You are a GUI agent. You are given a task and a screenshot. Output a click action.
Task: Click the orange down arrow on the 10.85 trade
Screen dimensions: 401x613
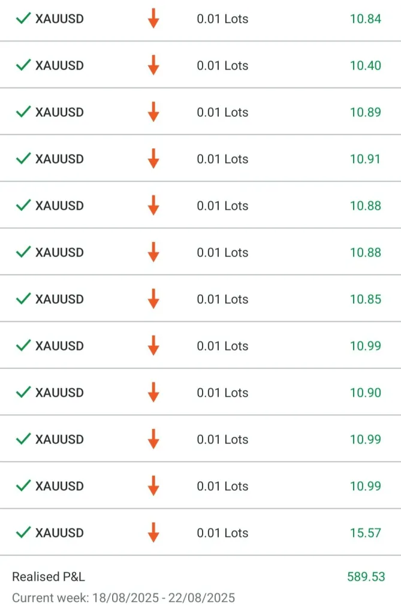(x=153, y=299)
